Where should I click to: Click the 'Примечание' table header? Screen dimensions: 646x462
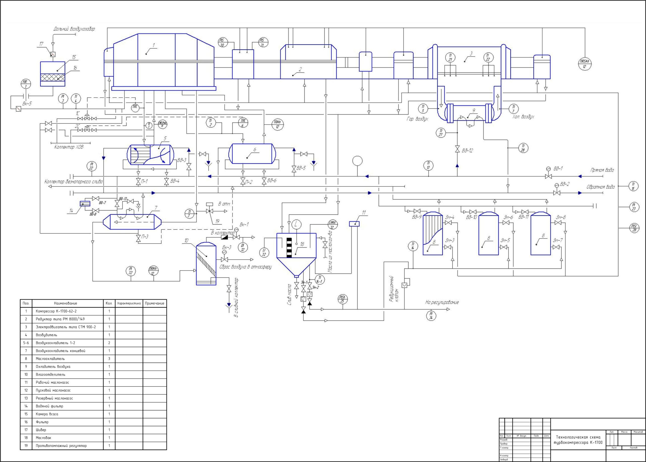coord(154,303)
